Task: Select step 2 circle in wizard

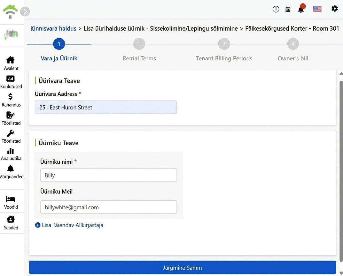Action: click(139, 44)
